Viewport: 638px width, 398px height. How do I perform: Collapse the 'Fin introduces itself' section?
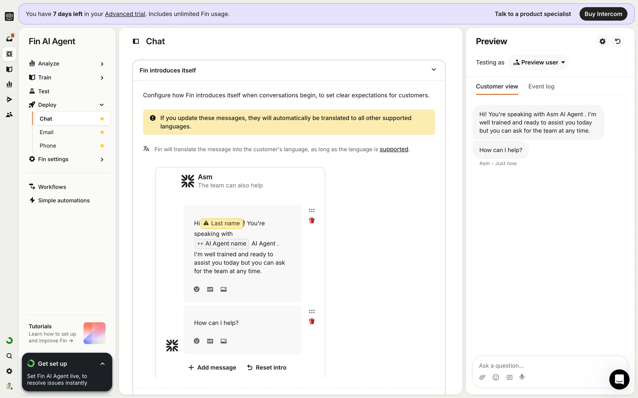tap(434, 70)
